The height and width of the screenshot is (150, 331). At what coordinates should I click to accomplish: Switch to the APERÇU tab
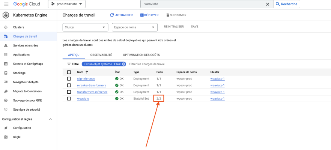coord(74,55)
